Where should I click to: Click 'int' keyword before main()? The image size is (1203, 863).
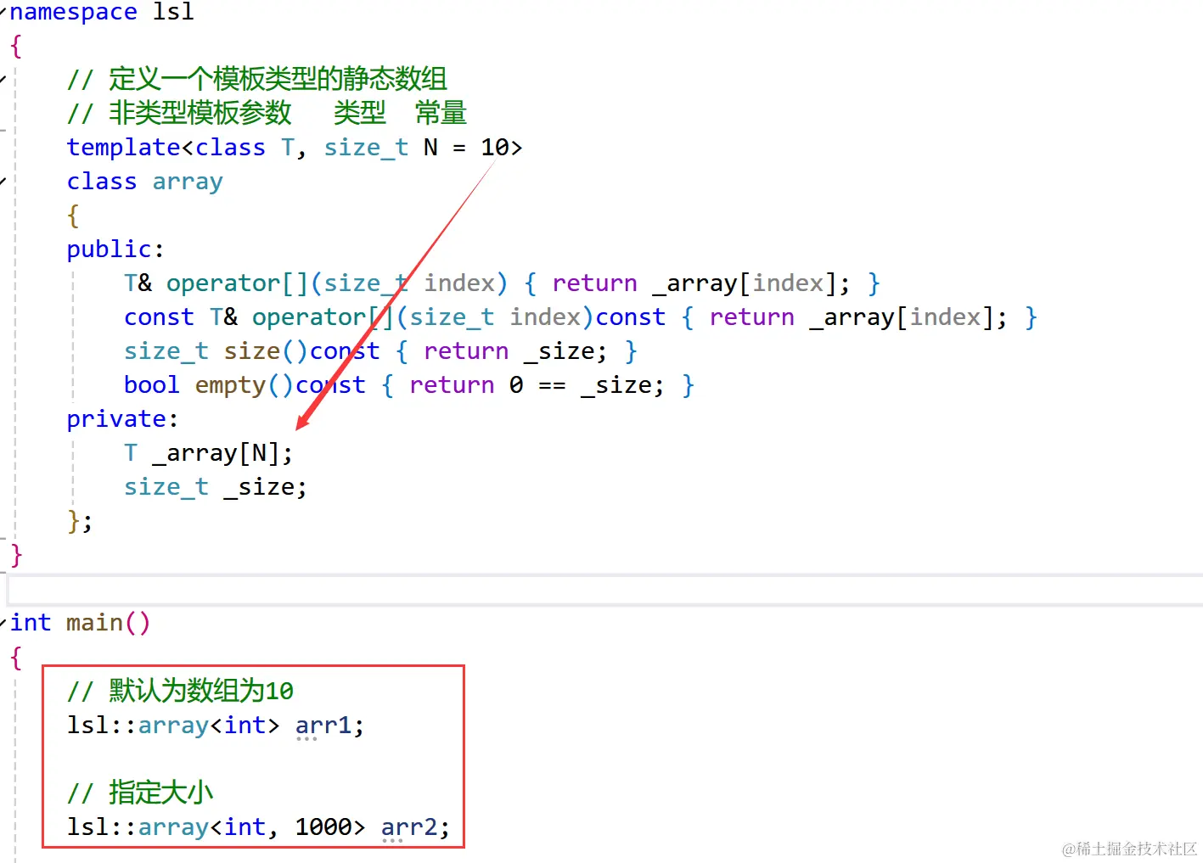[x=31, y=623]
